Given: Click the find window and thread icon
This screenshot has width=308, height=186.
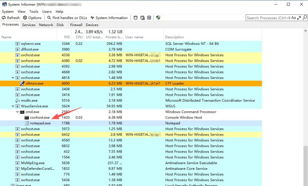Looking at the screenshot, I should (142, 18).
